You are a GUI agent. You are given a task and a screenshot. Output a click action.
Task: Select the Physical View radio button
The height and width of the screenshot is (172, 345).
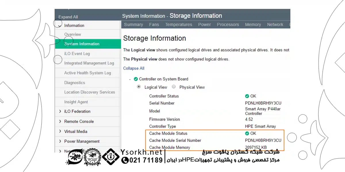point(174,87)
